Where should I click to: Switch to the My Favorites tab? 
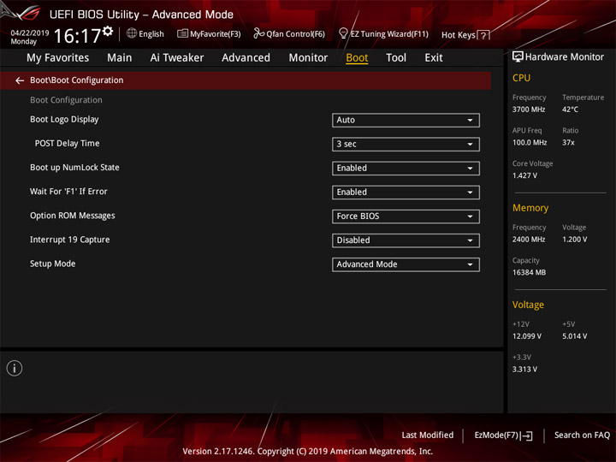click(58, 58)
